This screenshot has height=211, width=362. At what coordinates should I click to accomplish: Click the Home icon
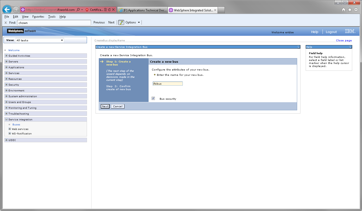pyautogui.click(x=343, y=9)
